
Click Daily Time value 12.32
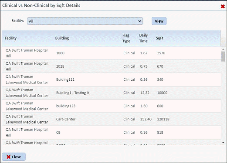pyautogui.click(x=145, y=93)
